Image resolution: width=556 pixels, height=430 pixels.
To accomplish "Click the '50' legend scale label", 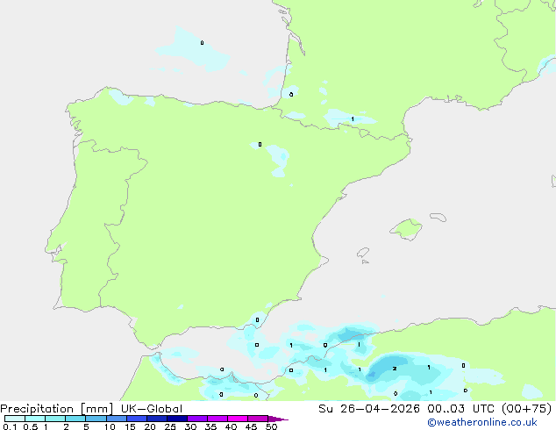I will [x=271, y=426].
